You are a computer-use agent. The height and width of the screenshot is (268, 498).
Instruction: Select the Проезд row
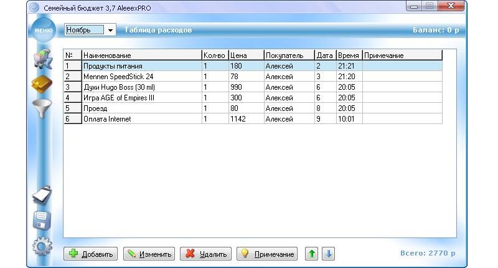253,108
